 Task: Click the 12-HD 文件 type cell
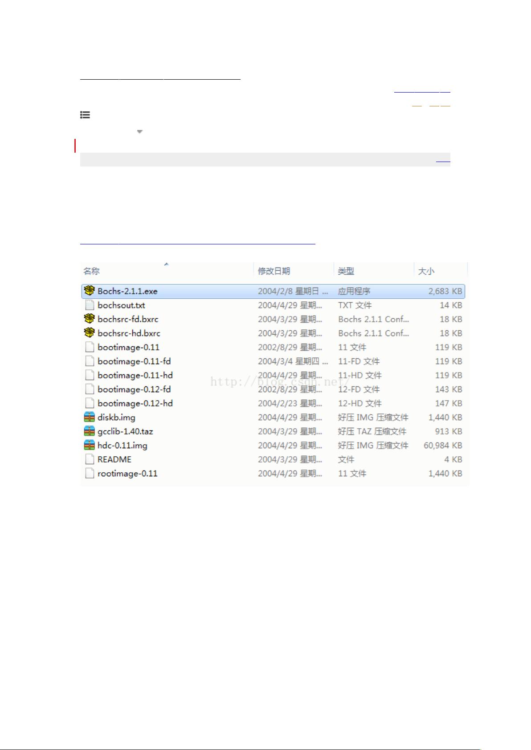pos(359,403)
